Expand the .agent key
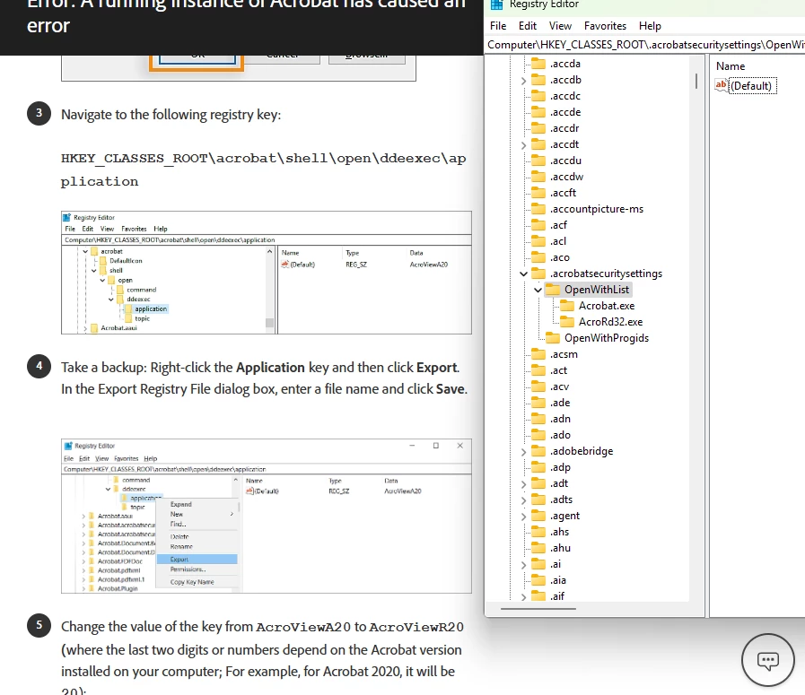805x695 pixels. pos(524,517)
